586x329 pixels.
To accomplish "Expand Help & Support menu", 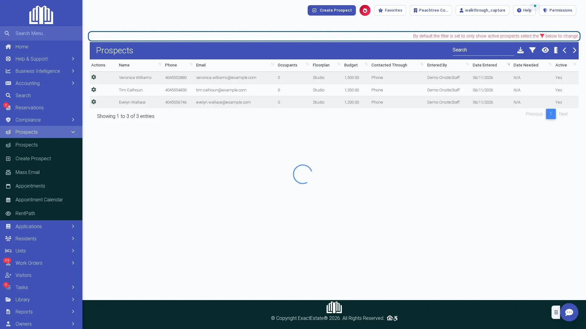I will coord(41,59).
